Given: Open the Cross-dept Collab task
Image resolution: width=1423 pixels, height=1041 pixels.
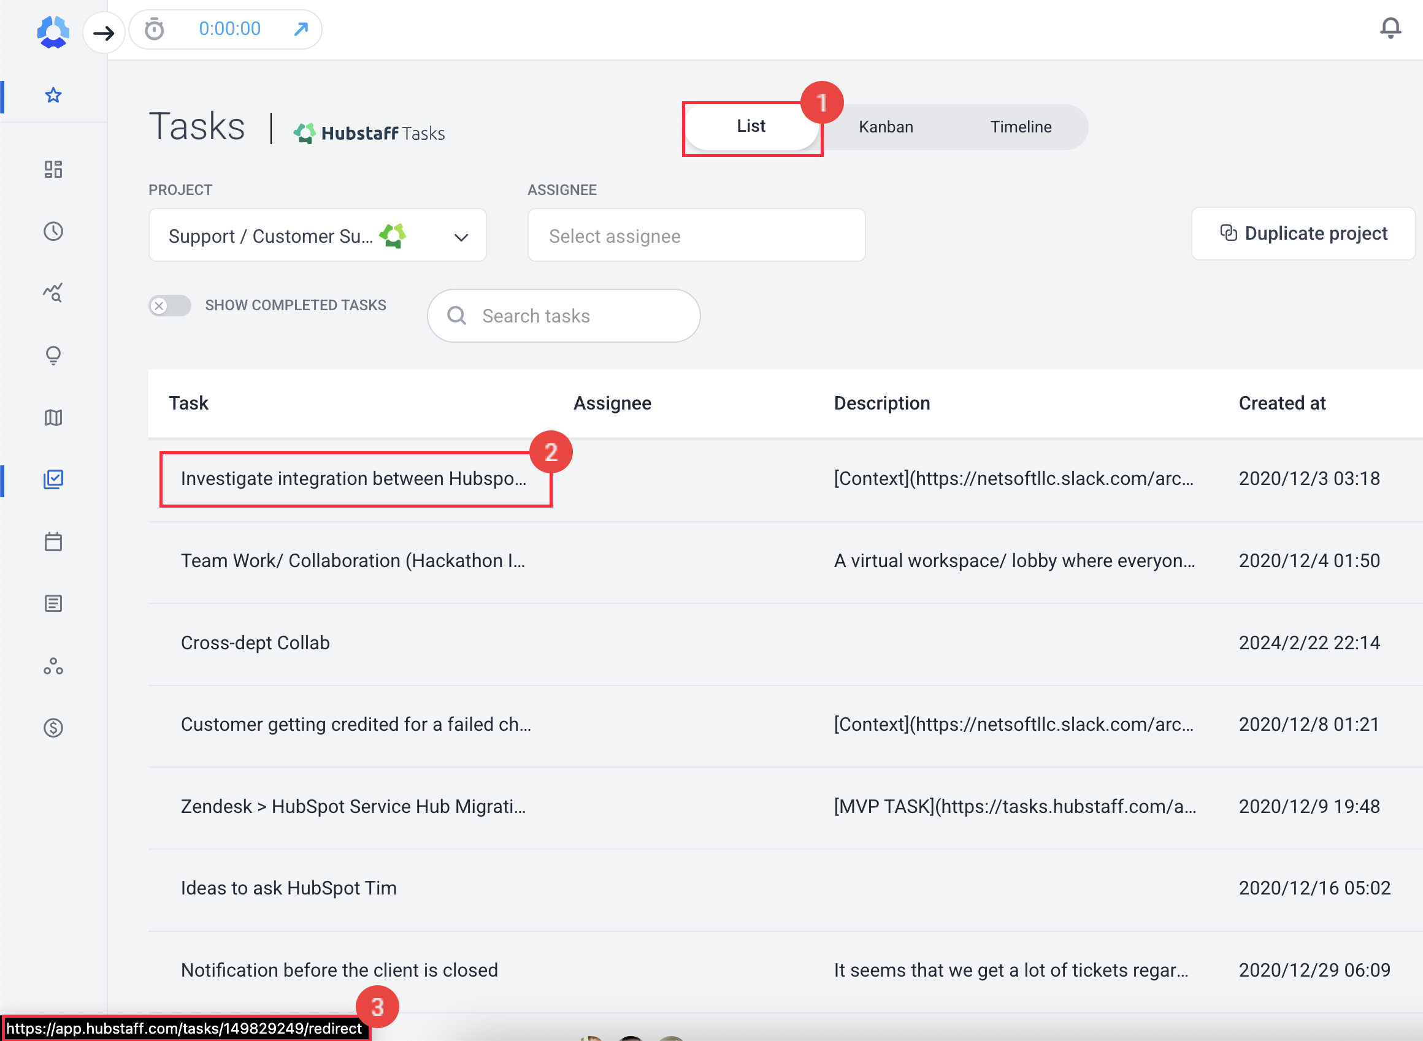Looking at the screenshot, I should tap(255, 643).
